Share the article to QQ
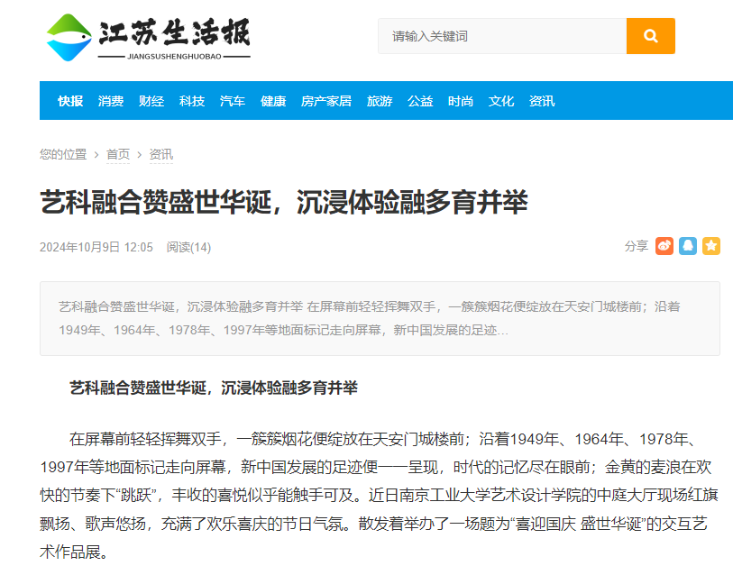The height and width of the screenshot is (575, 733). (688, 246)
